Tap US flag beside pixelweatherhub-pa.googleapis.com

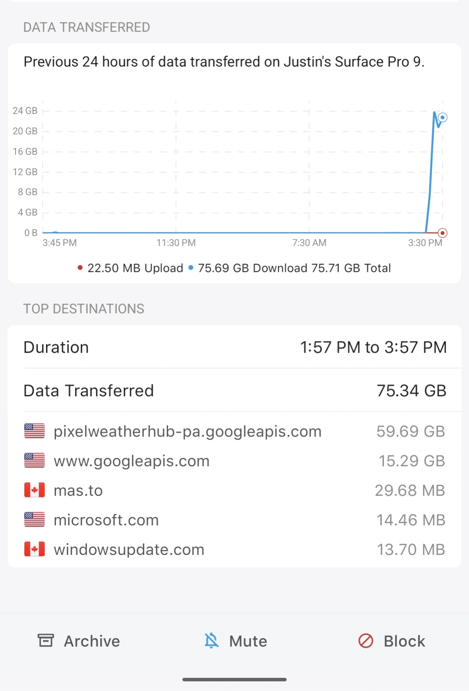(x=34, y=431)
